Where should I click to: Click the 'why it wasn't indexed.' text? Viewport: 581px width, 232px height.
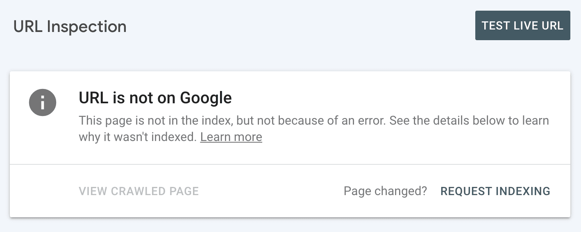pos(138,137)
